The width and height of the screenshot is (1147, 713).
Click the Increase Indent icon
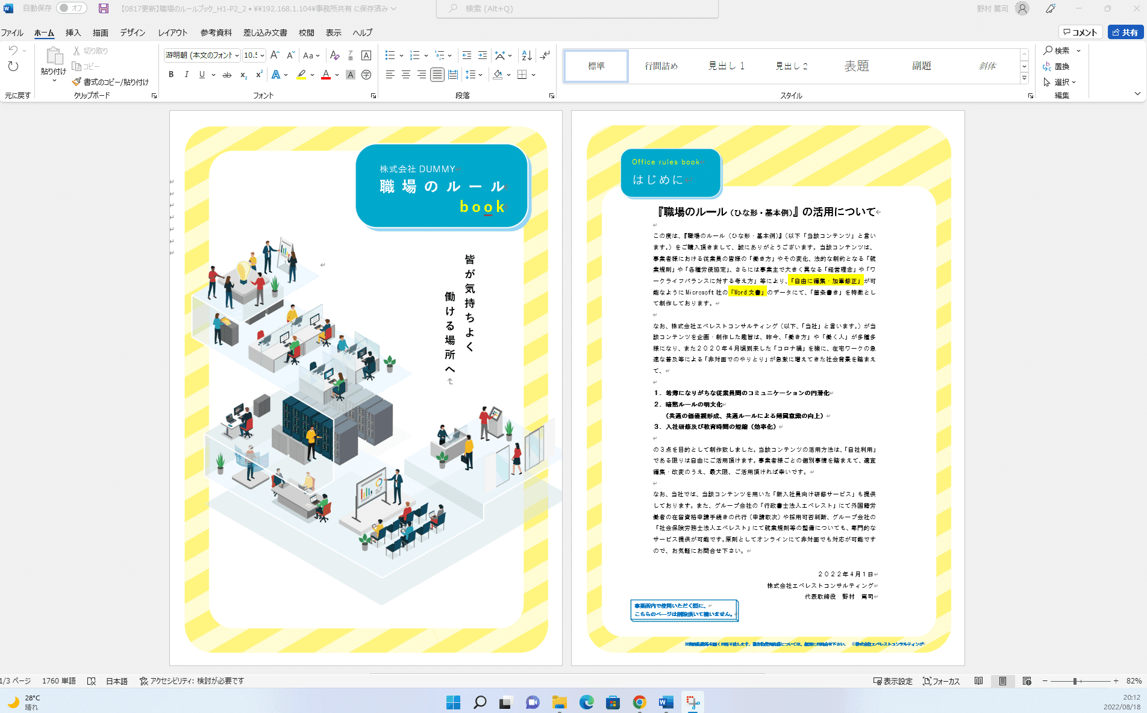[483, 55]
